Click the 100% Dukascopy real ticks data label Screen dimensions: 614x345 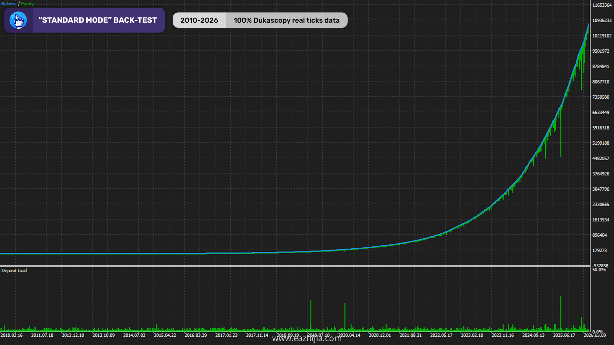[x=287, y=20]
